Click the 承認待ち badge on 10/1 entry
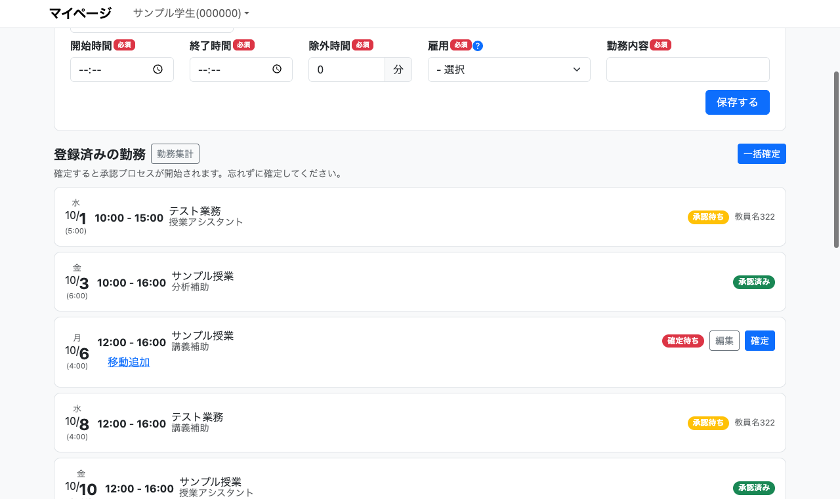This screenshot has width=840, height=499. tap(708, 217)
